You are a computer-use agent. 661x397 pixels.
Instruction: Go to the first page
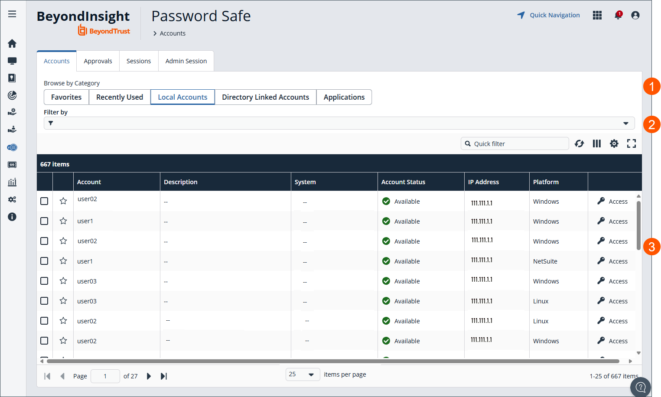tap(47, 376)
